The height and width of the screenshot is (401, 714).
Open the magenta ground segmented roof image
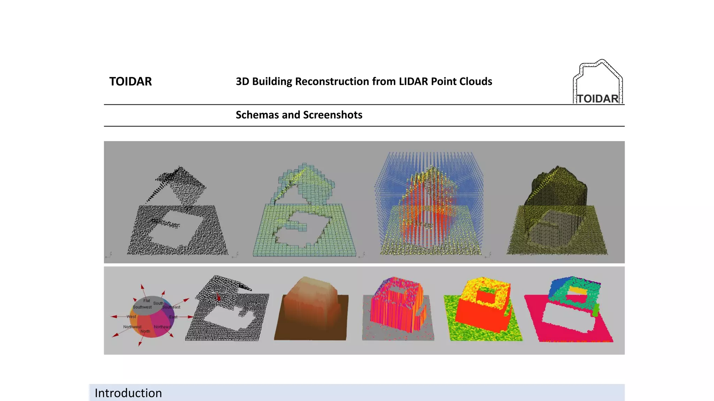[569, 309]
